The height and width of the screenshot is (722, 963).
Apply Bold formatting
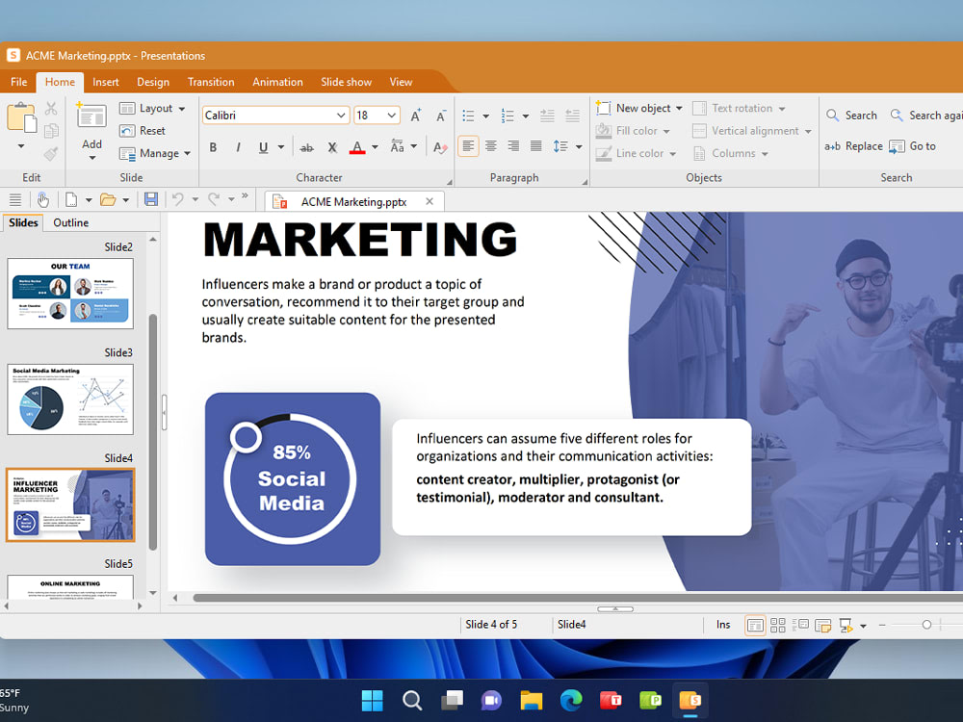213,147
